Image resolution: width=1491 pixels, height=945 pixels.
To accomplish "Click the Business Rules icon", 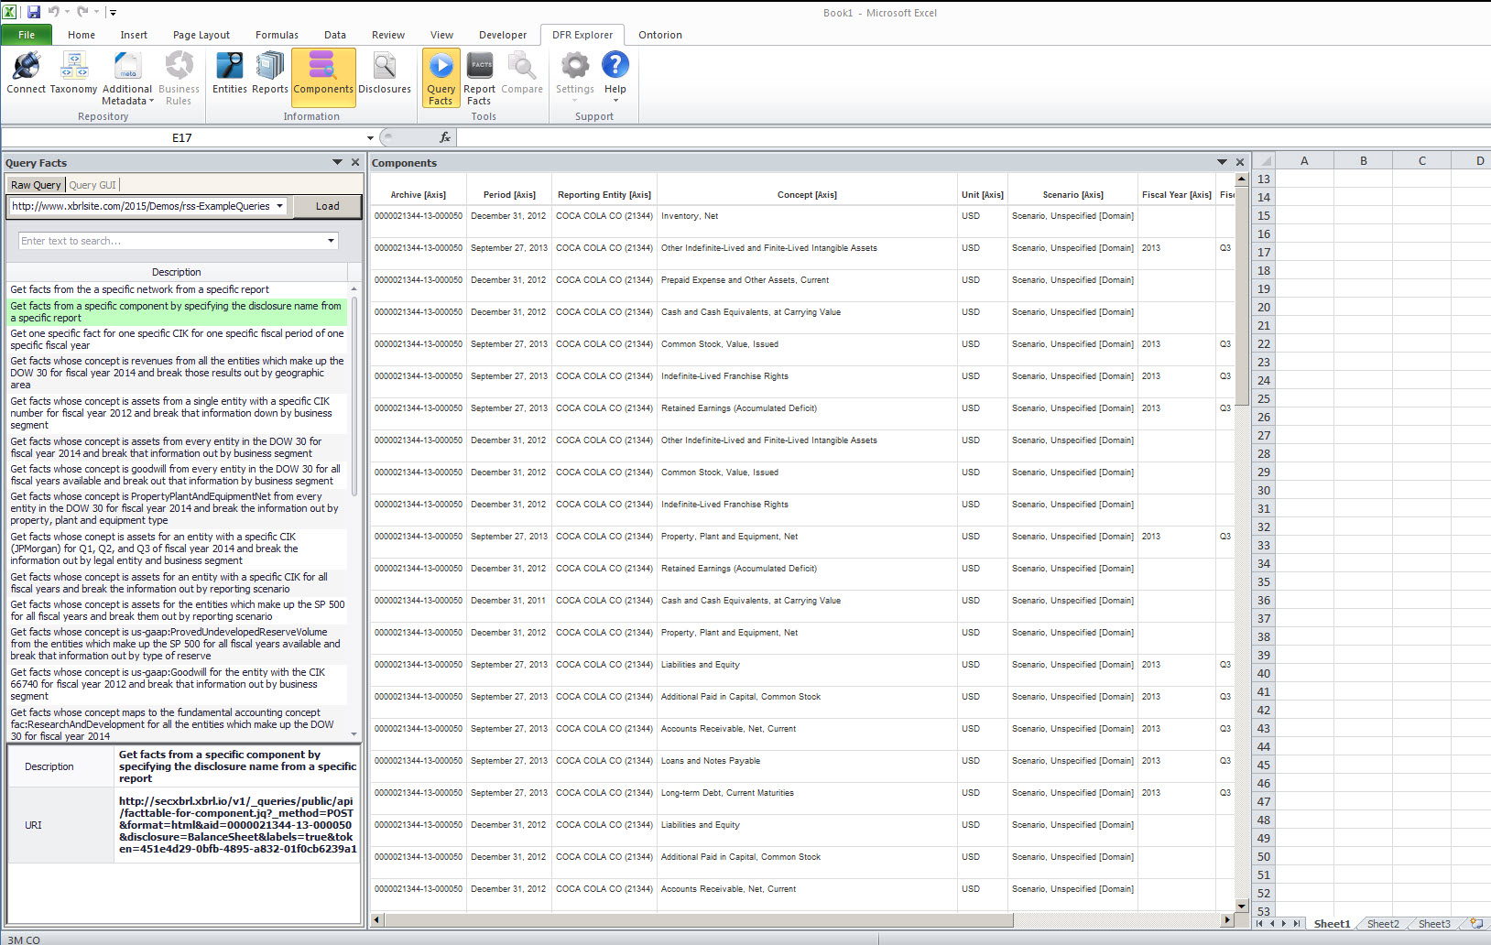I will click(179, 79).
